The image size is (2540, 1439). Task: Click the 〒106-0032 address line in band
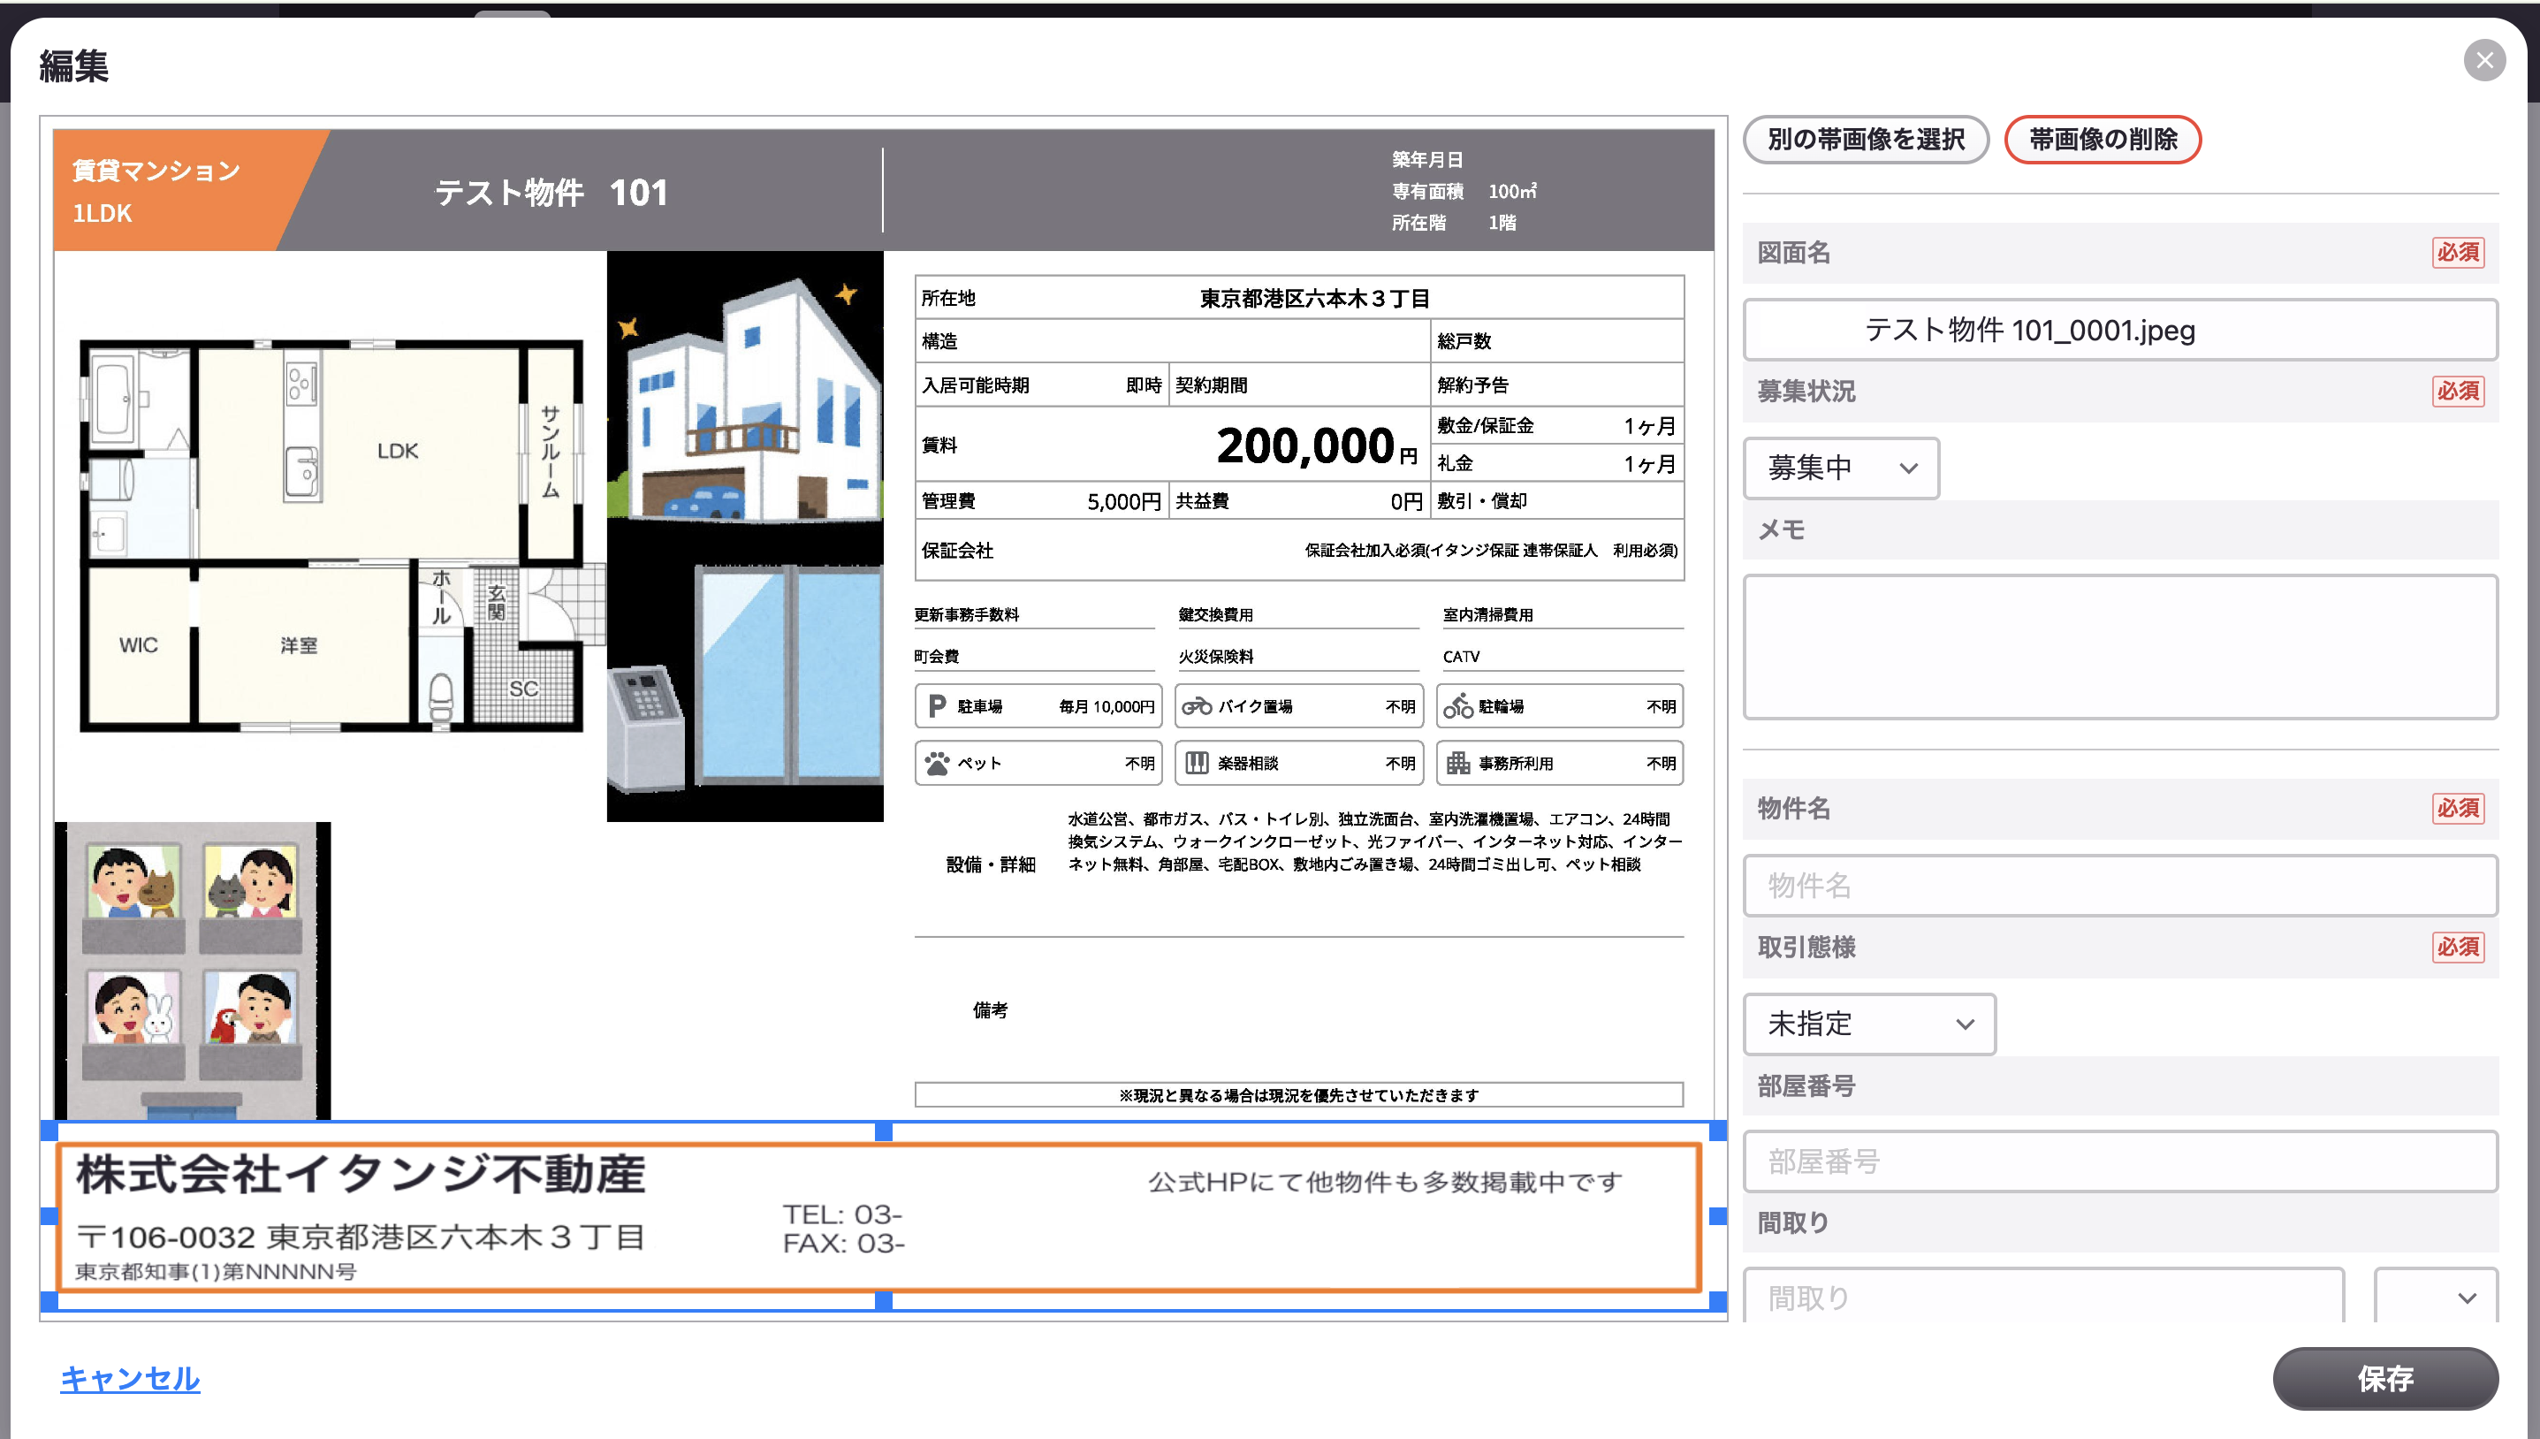(361, 1237)
